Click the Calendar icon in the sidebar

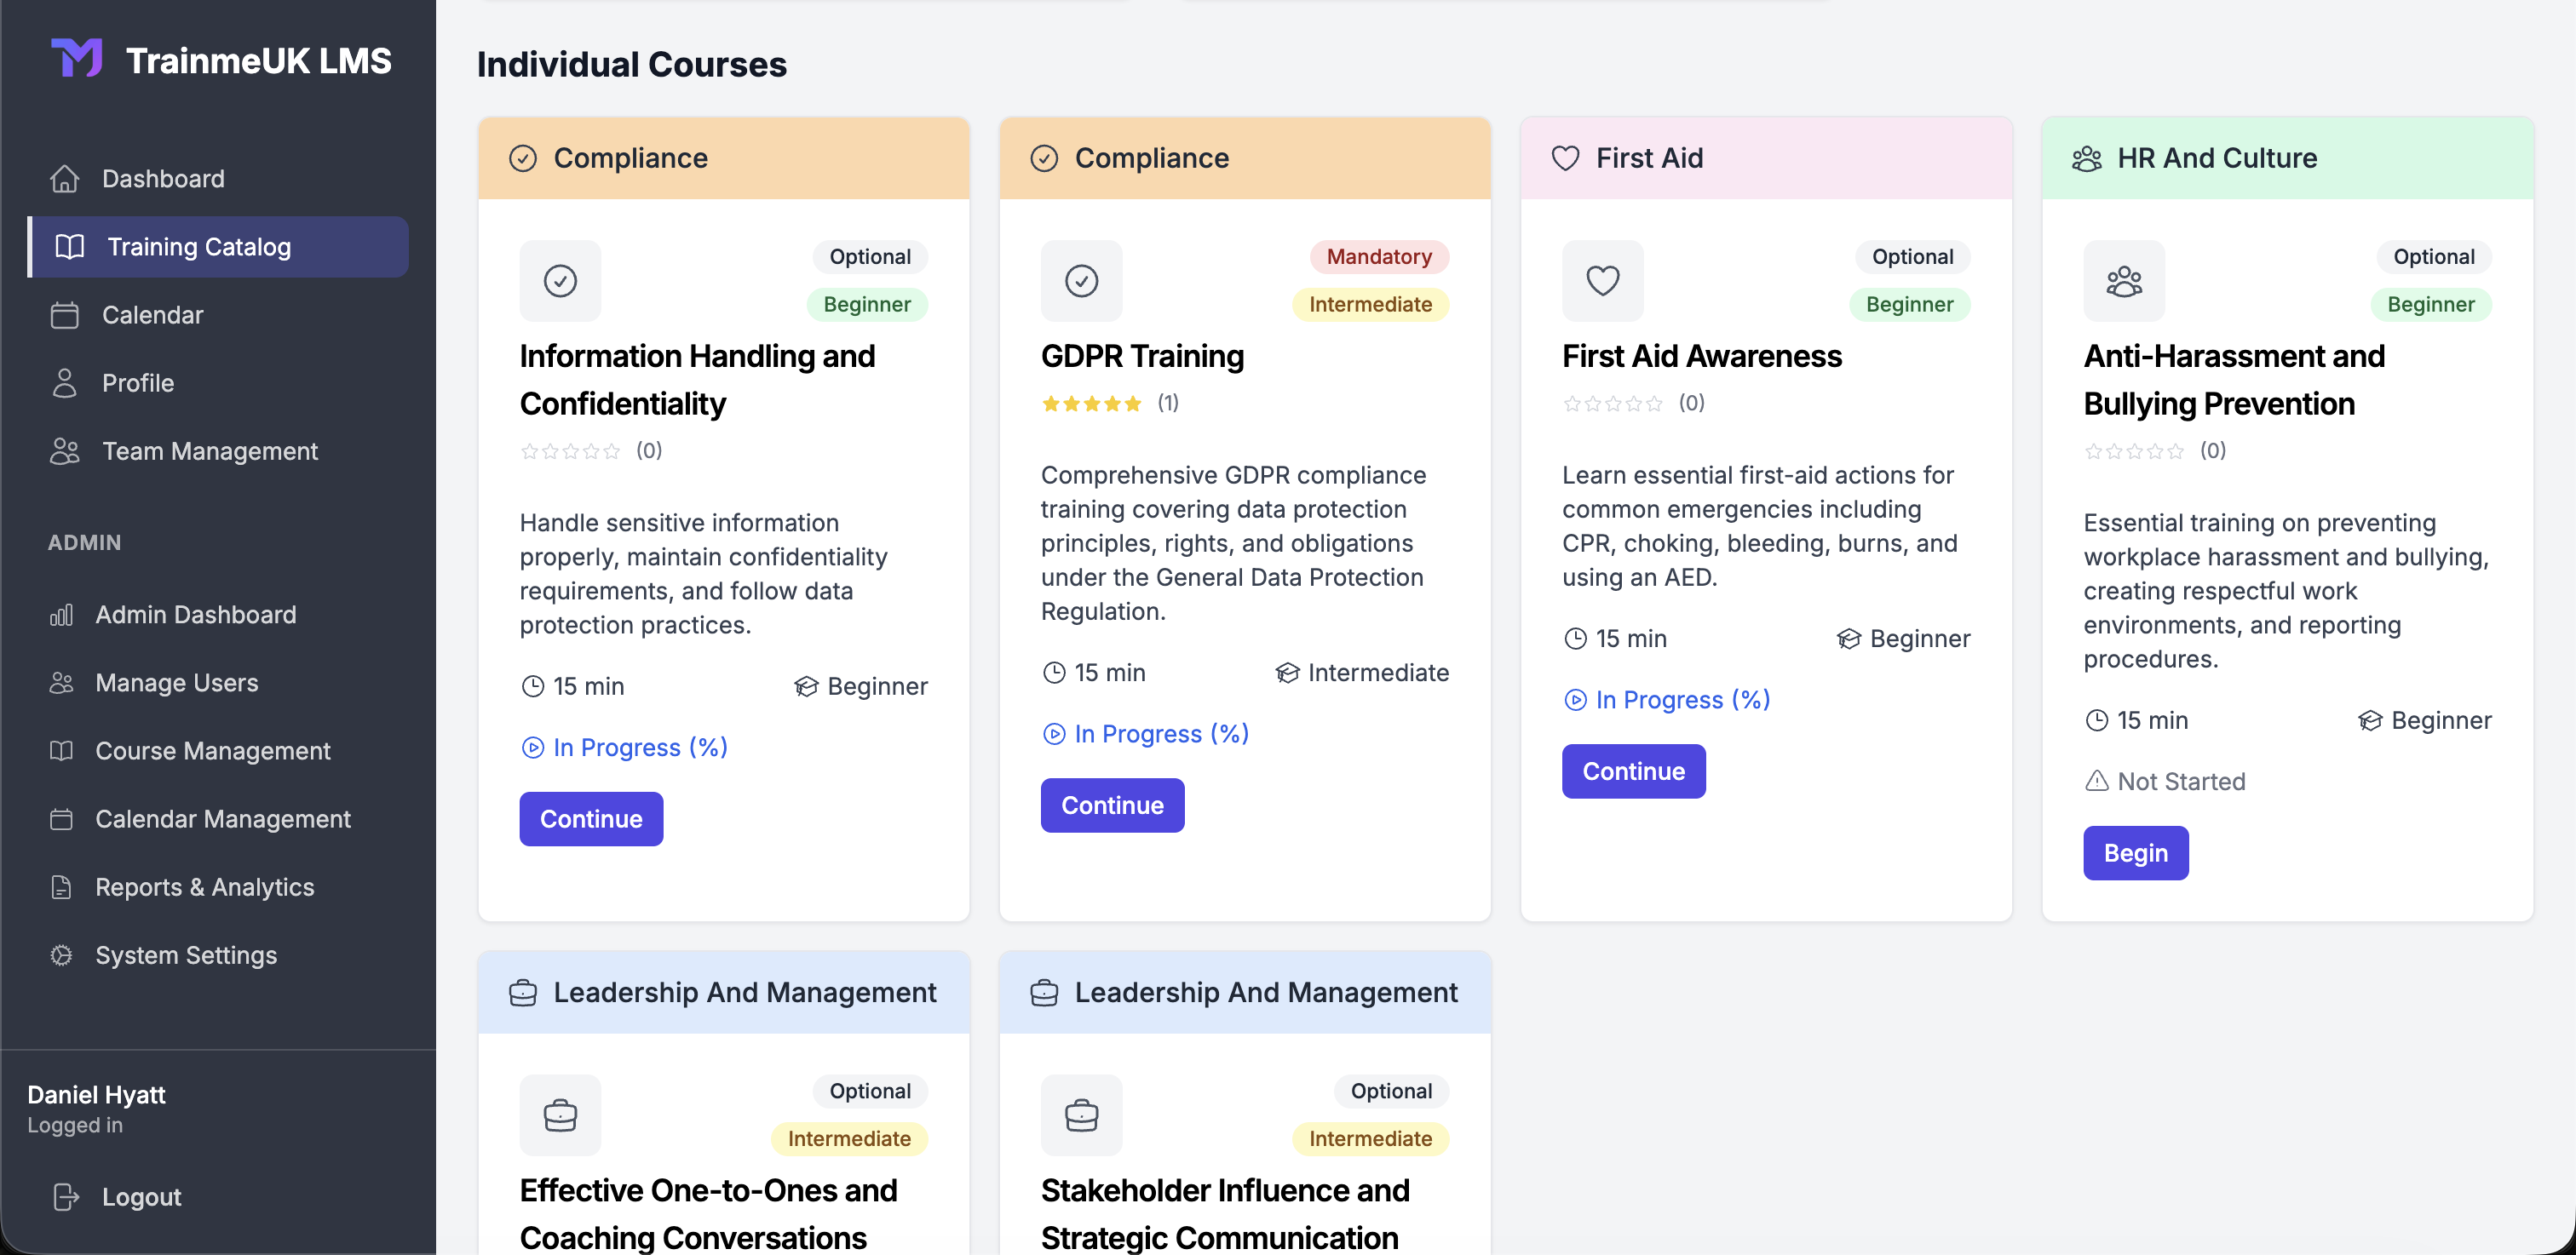[x=65, y=315]
